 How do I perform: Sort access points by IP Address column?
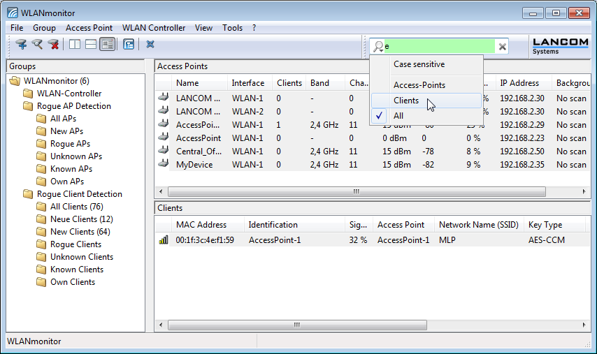click(x=519, y=83)
